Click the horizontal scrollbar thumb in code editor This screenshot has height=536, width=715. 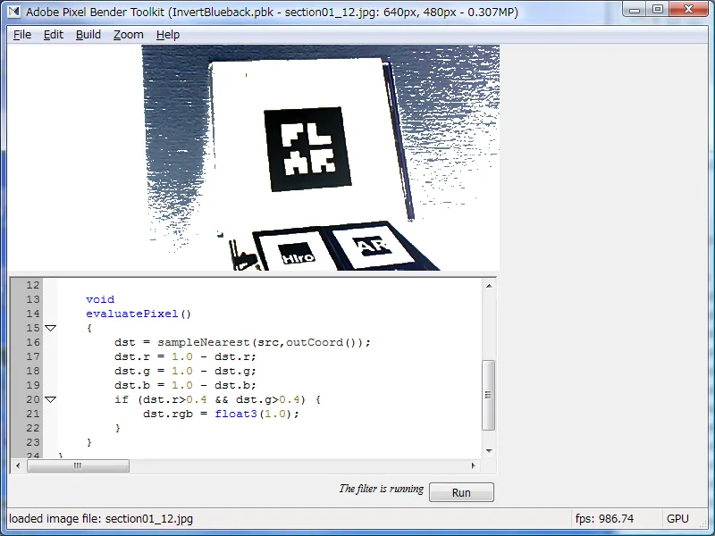click(x=78, y=465)
